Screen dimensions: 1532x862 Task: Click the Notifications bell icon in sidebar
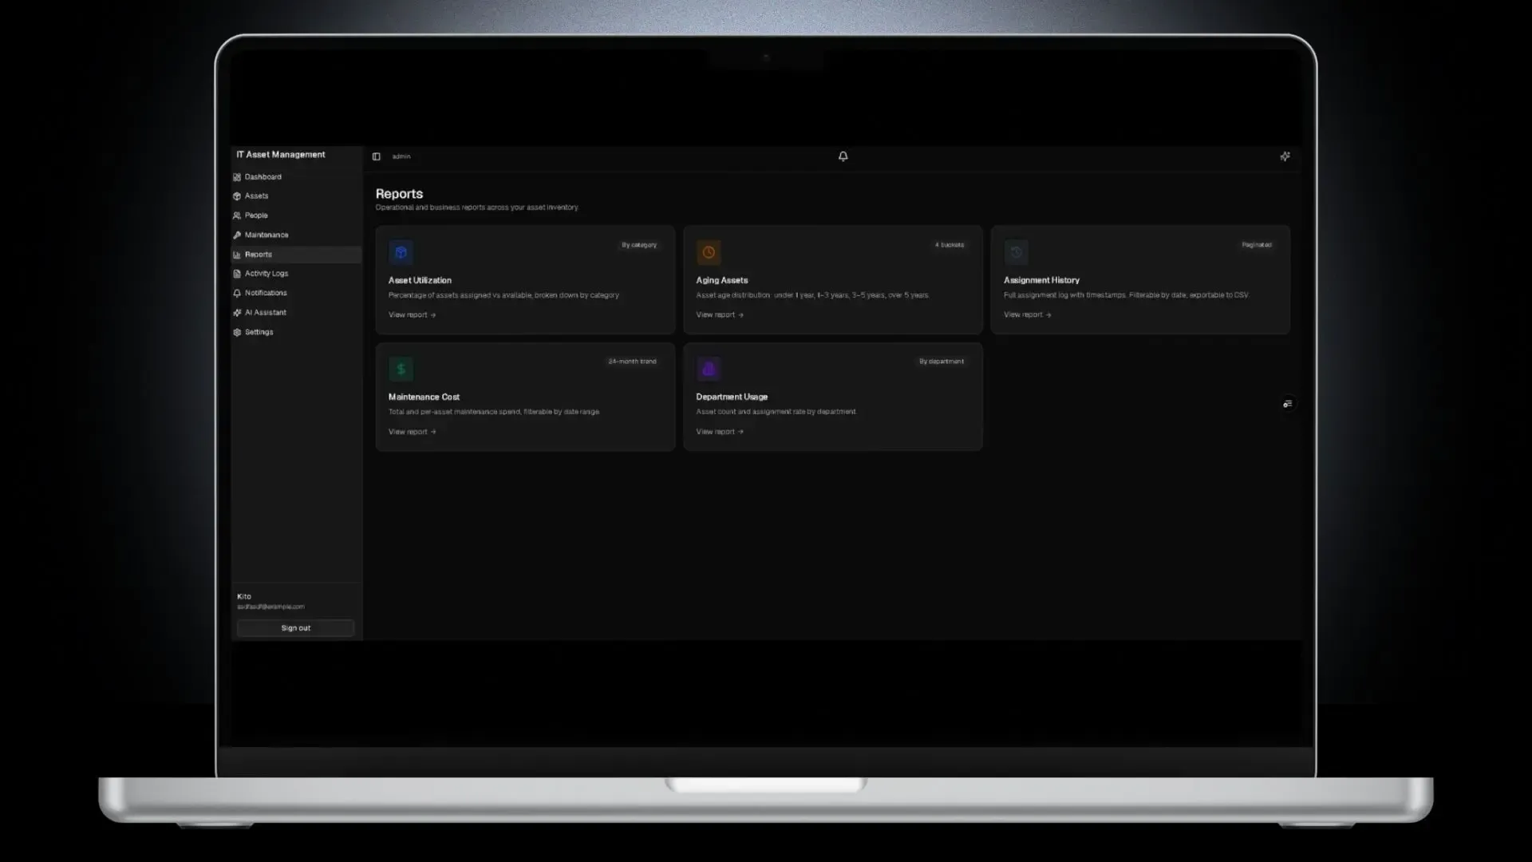point(237,293)
